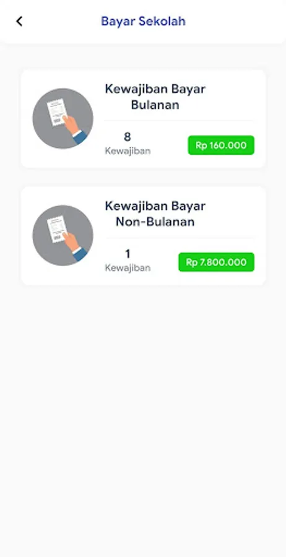Image resolution: width=286 pixels, height=557 pixels.
Task: Click the number 8 in monthly card
Action: coord(128,137)
